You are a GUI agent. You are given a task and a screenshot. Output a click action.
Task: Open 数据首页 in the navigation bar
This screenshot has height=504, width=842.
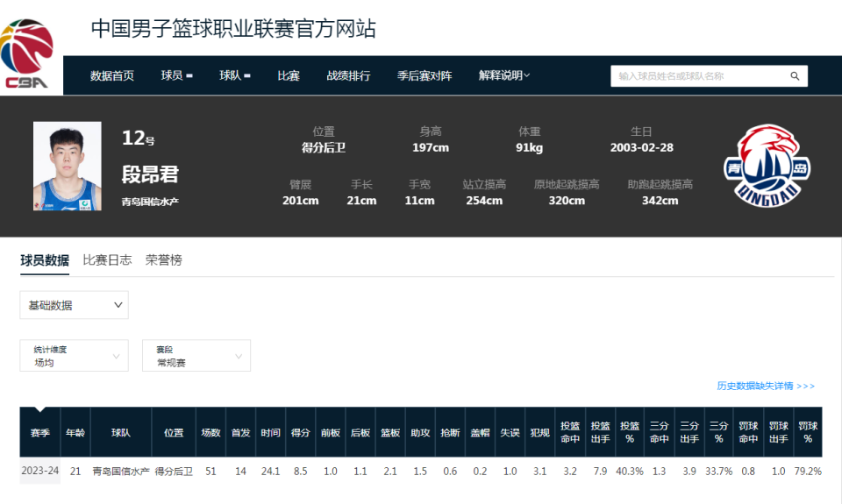click(x=112, y=75)
